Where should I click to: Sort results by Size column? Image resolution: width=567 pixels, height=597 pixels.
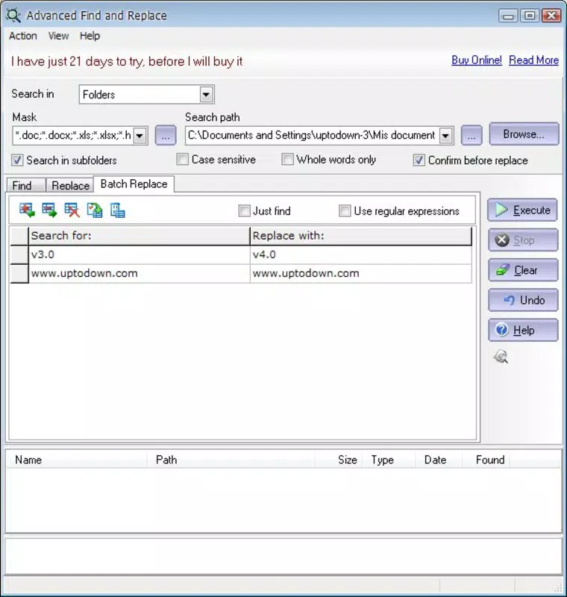coord(338,460)
